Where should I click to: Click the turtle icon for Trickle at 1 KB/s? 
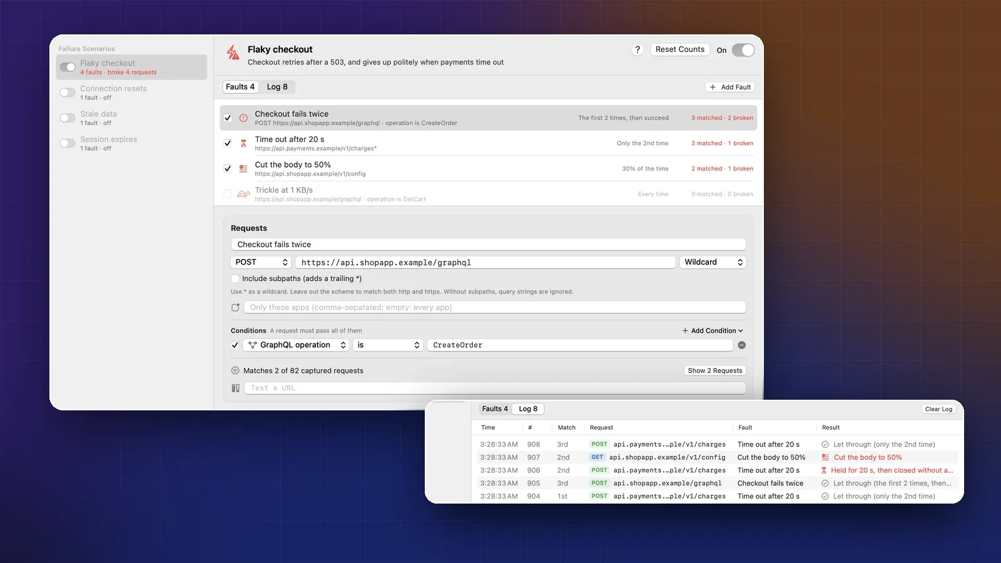(x=243, y=194)
